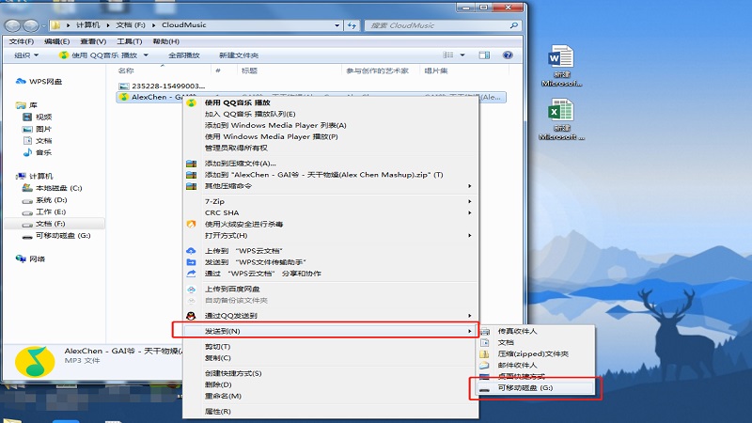Send to 压缩(zipped)文件夹 in submenu
752x423 pixels.
pyautogui.click(x=536, y=354)
